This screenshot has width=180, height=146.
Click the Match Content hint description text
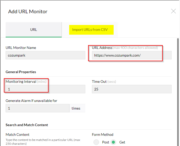coord(43,142)
